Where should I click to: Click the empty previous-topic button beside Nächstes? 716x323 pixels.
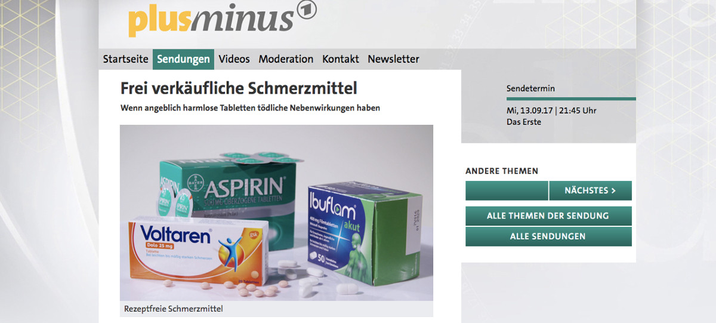tap(507, 190)
